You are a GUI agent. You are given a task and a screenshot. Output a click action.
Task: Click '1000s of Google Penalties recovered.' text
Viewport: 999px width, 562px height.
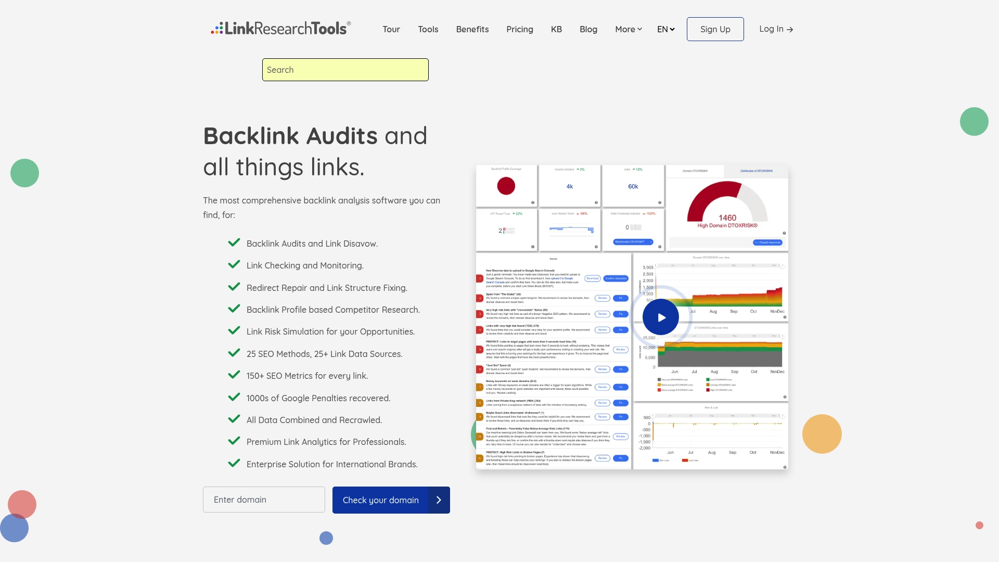click(x=318, y=398)
